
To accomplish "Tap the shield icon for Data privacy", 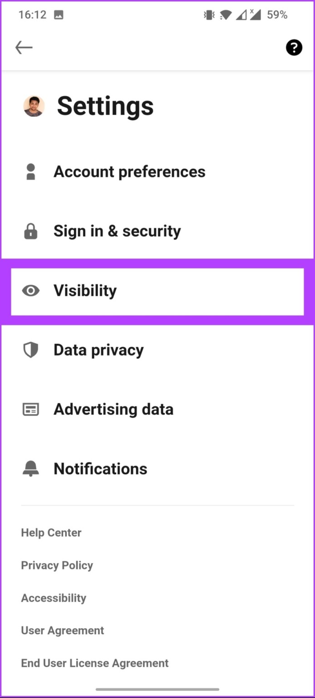I will [x=31, y=350].
